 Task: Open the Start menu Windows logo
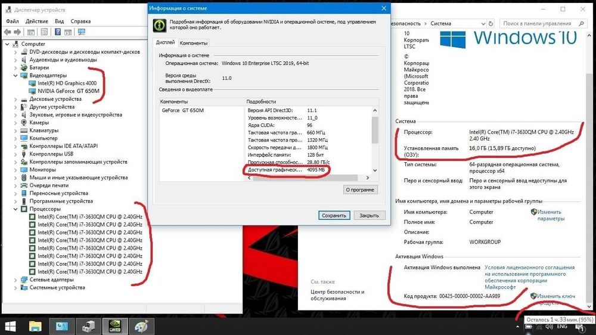point(10,326)
